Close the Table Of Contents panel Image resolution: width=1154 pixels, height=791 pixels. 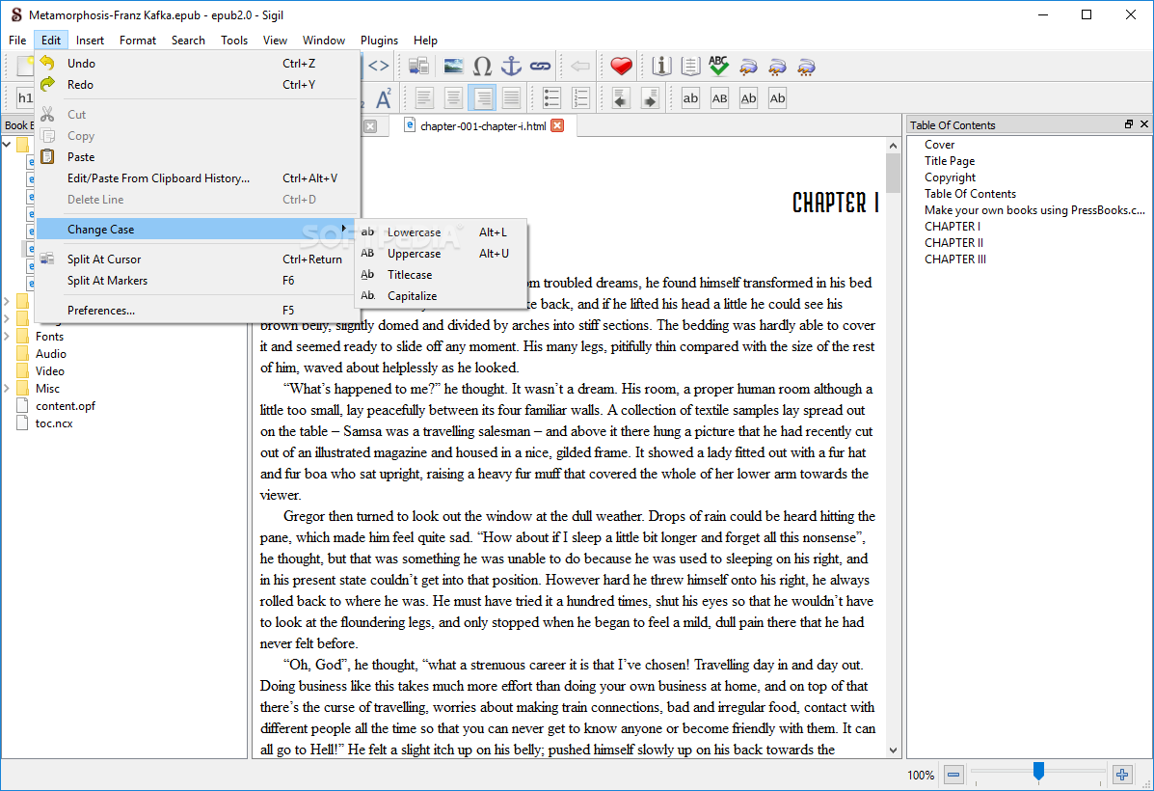[x=1143, y=124]
